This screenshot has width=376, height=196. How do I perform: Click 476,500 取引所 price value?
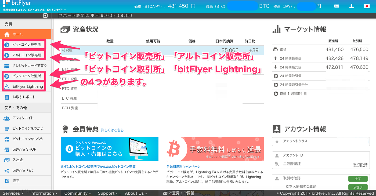coord(359,49)
